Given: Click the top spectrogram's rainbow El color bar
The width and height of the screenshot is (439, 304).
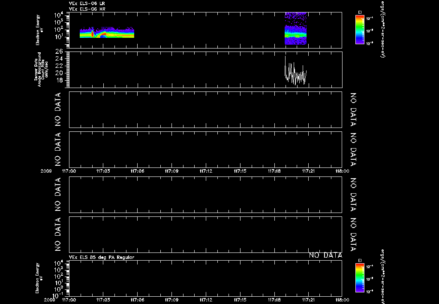Looking at the screenshot, I should (360, 30).
